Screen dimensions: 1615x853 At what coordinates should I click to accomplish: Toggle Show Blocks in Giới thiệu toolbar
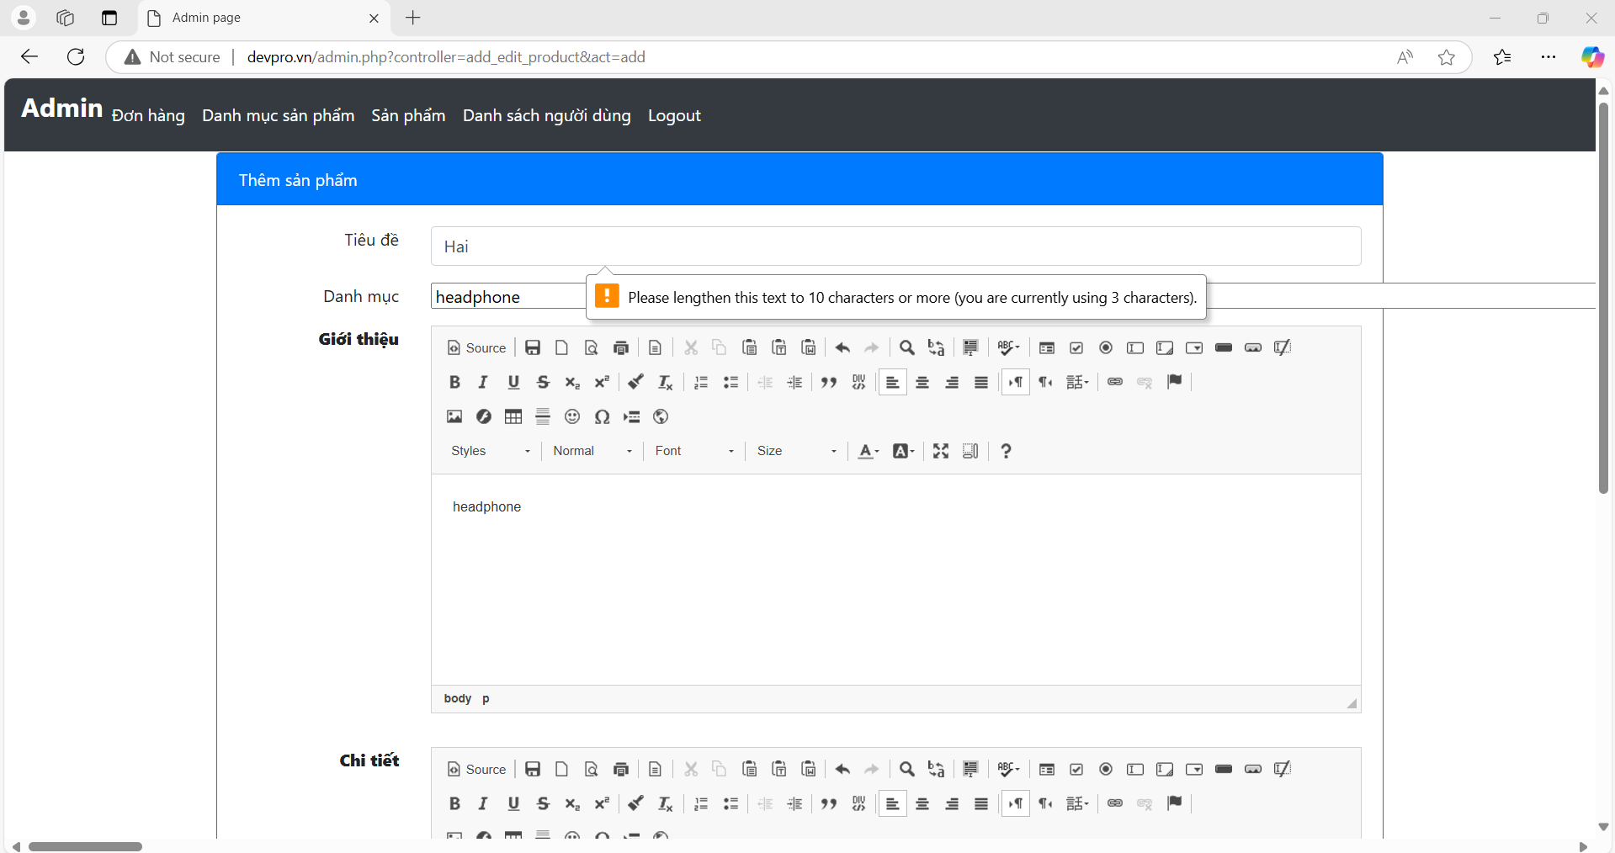coord(970,452)
